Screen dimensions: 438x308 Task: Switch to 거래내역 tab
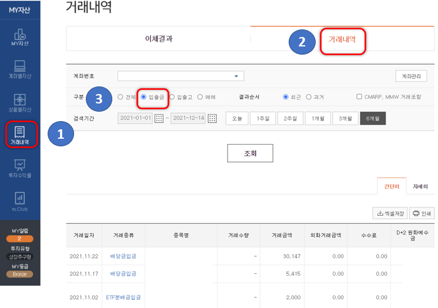(x=342, y=39)
